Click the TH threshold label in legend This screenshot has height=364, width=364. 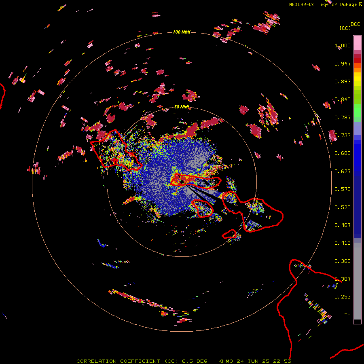pos(347,315)
